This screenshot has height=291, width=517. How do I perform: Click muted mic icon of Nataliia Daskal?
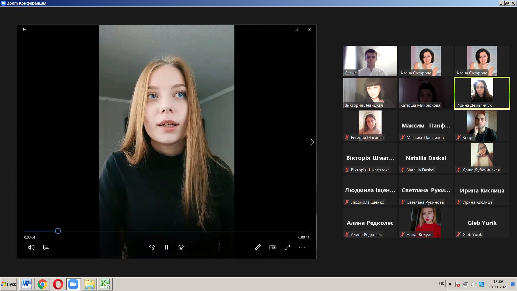pos(403,170)
